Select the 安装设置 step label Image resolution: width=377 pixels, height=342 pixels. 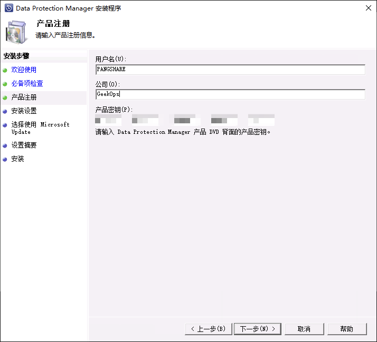(x=24, y=111)
